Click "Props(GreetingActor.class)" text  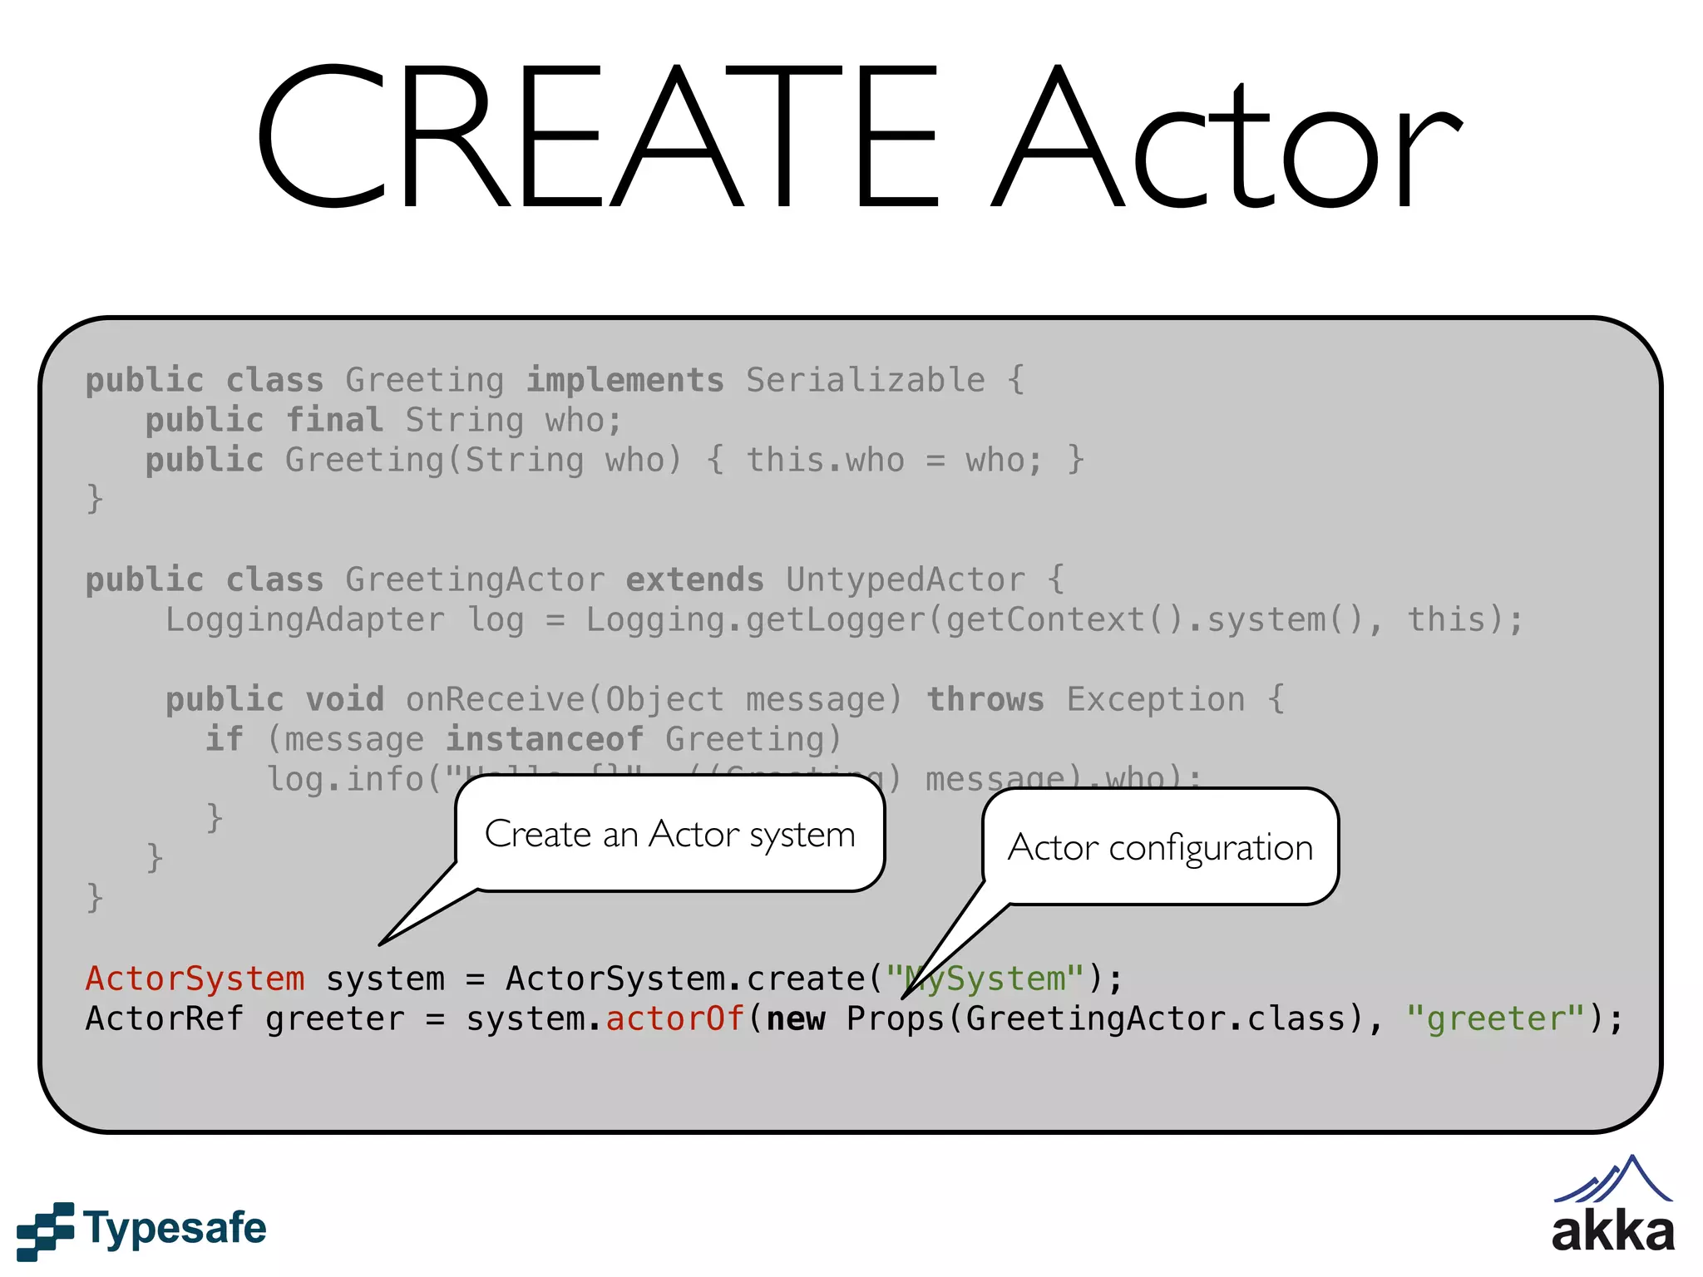click(x=1105, y=1019)
